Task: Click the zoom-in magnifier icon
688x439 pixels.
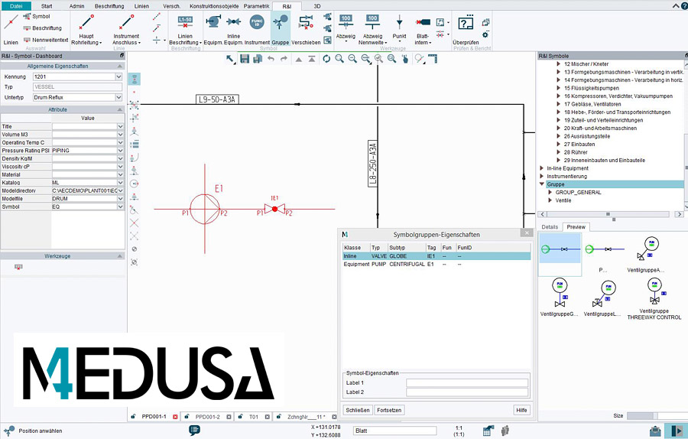Action: point(339,59)
